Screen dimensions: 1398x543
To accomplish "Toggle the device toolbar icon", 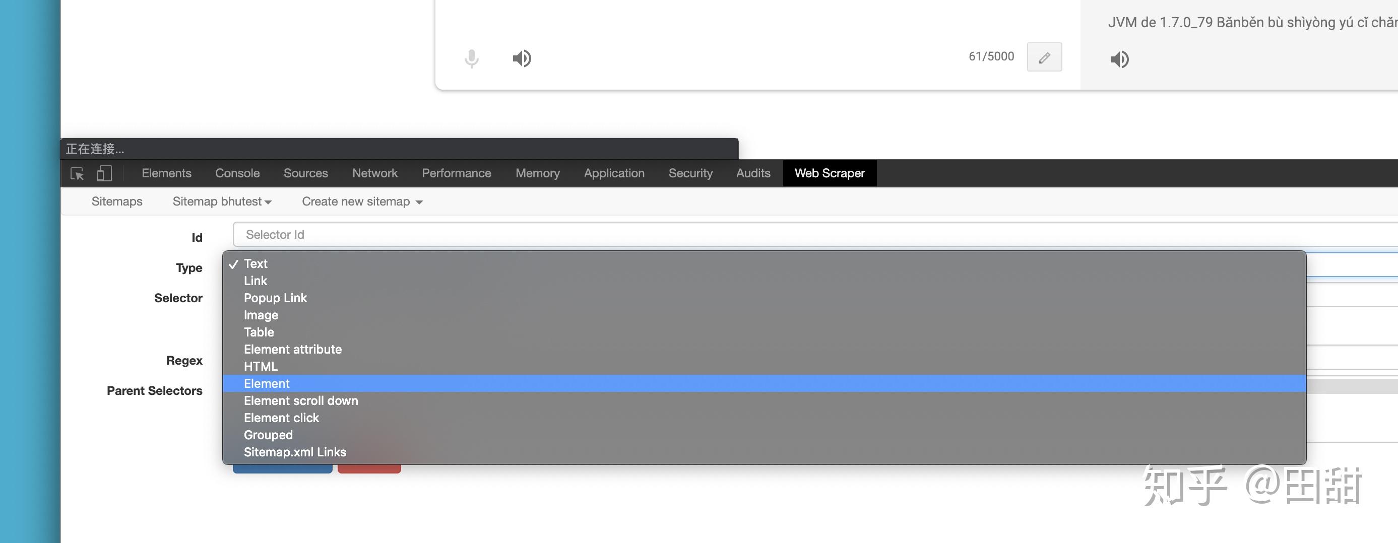I will [x=104, y=174].
